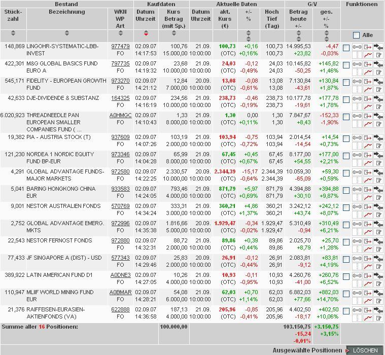Click JF SINGAPORE A (DIST) - USD name

click(x=64, y=258)
